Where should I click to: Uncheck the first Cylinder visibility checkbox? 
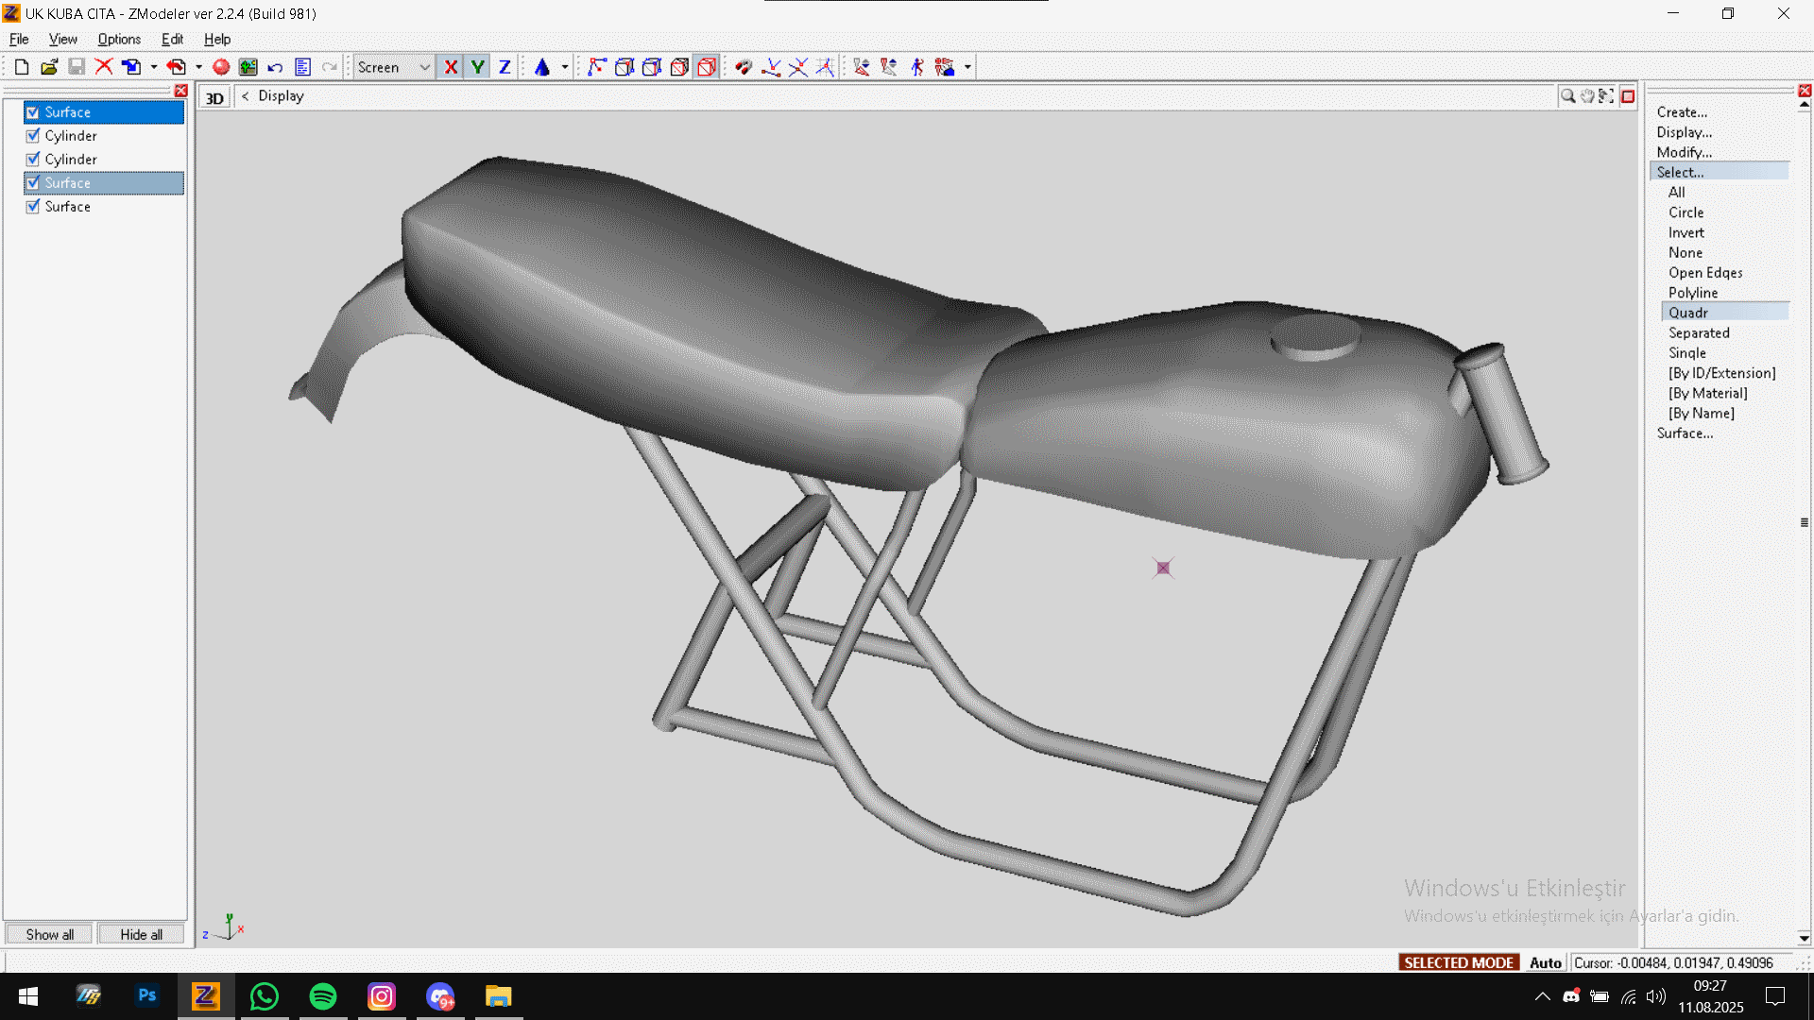(x=33, y=136)
